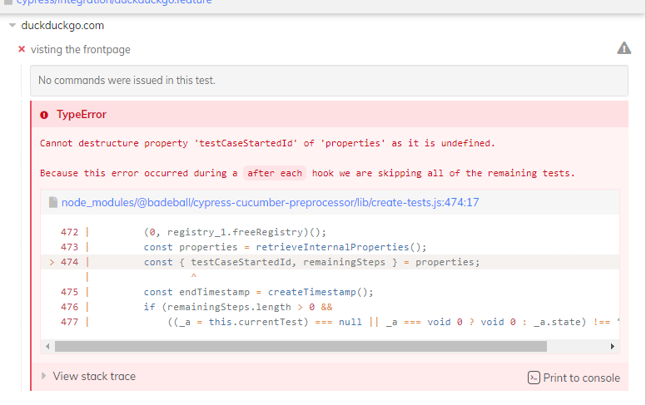Select code line 474 in the frame
Viewport: 646px width, 405px height.
[330, 262]
